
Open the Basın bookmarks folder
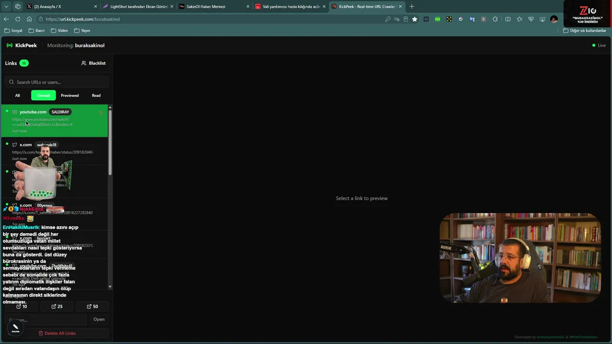37,31
